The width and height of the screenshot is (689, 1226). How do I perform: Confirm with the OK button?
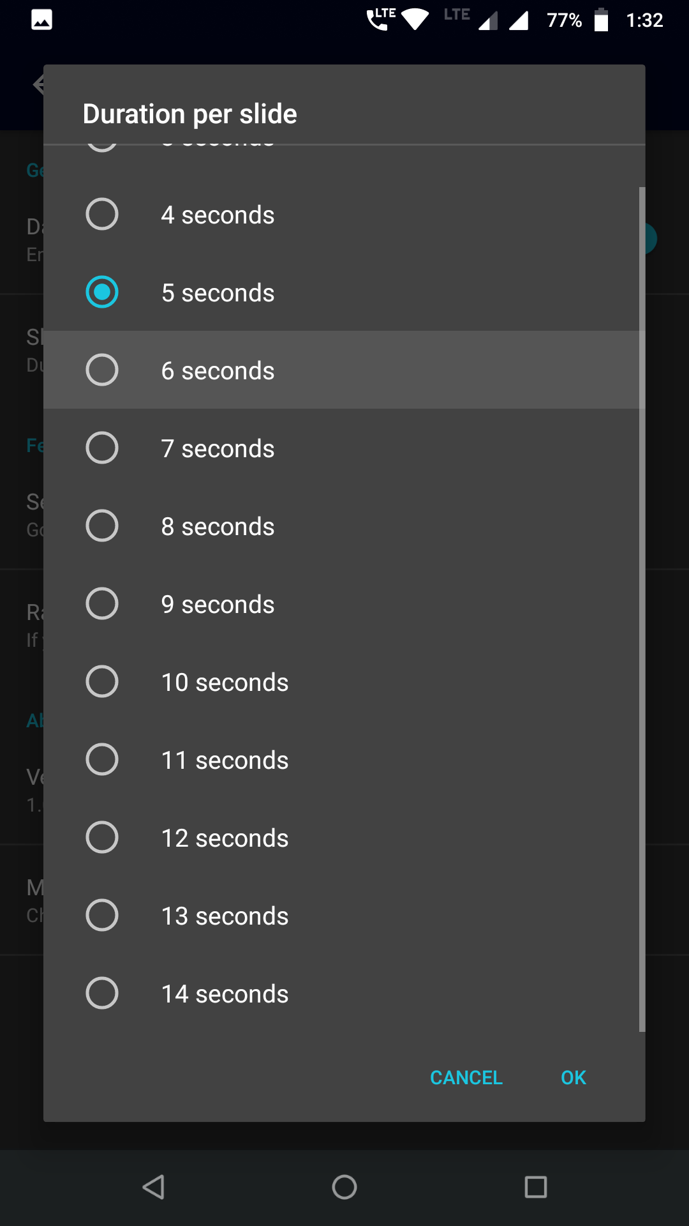coord(573,1077)
